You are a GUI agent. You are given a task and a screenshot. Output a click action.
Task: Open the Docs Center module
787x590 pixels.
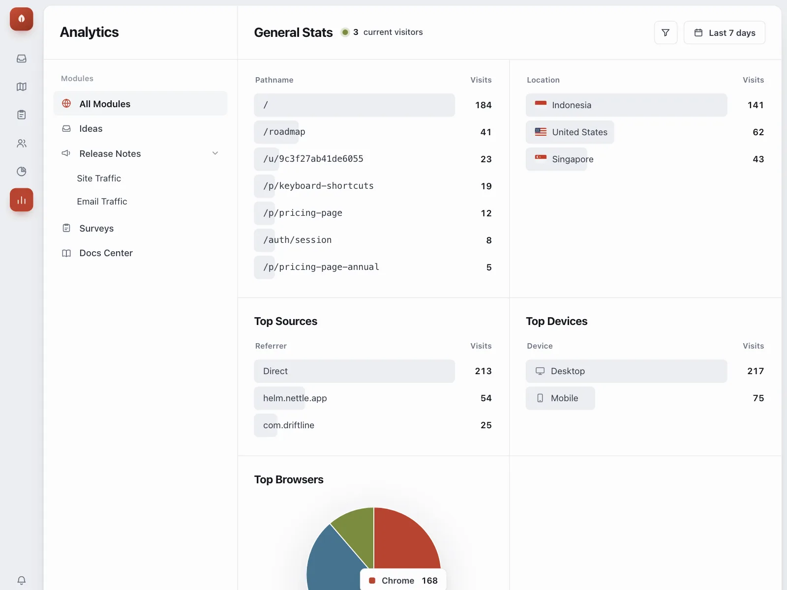coord(140,253)
